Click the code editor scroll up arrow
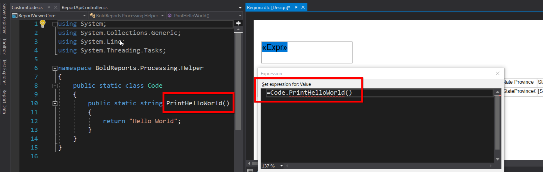 pos(238,30)
